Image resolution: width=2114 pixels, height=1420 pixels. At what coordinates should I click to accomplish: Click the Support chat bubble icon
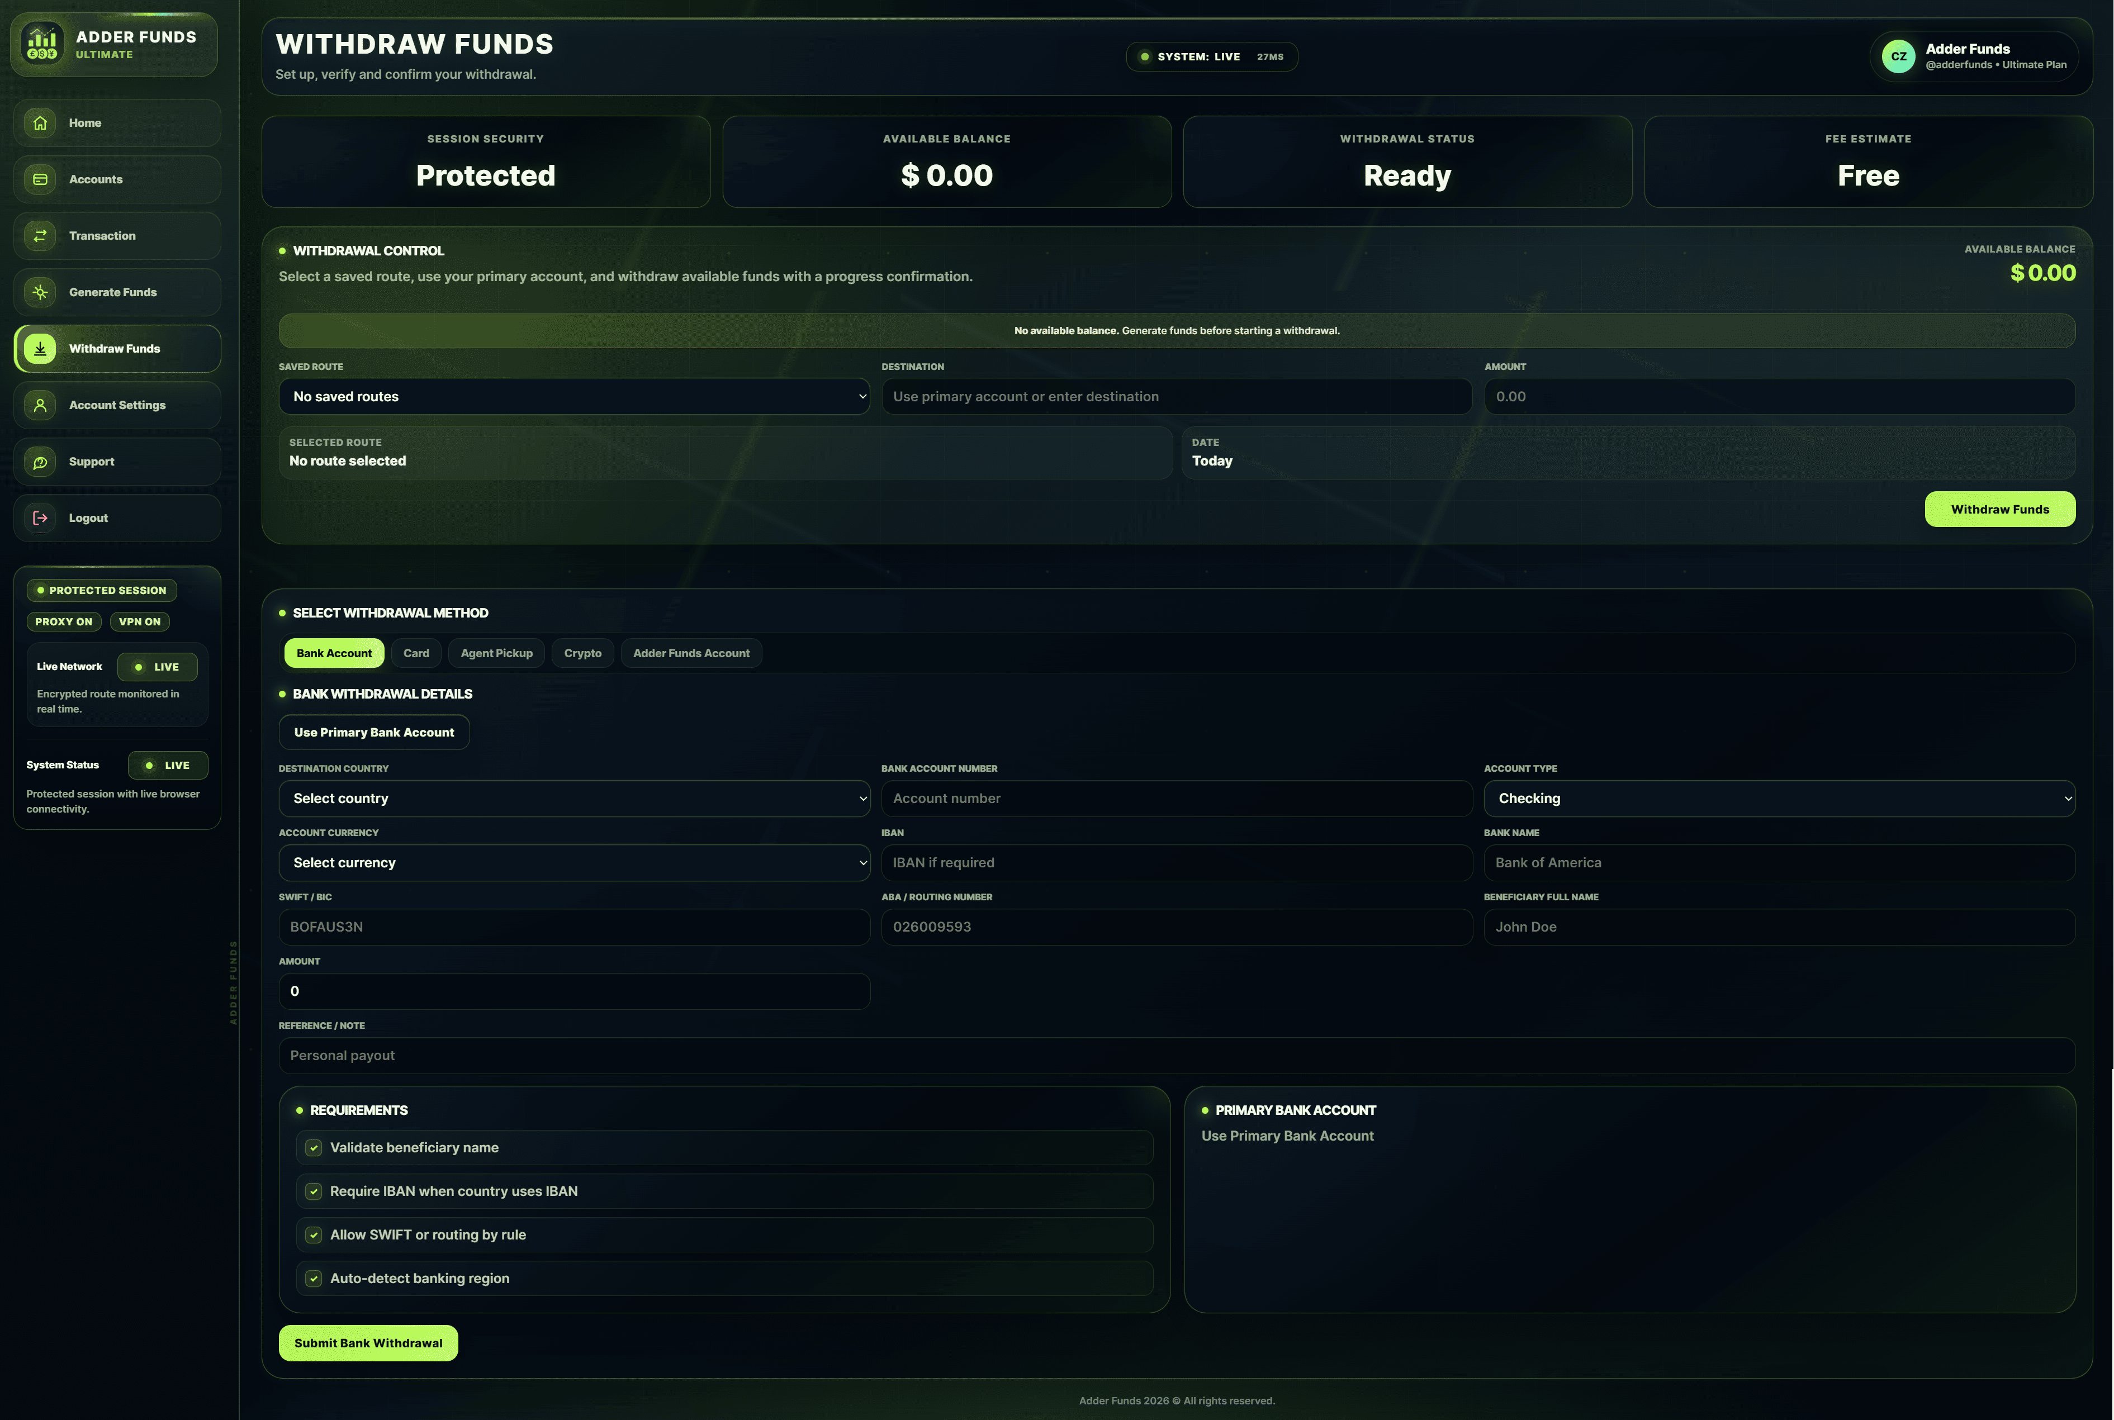[x=40, y=462]
